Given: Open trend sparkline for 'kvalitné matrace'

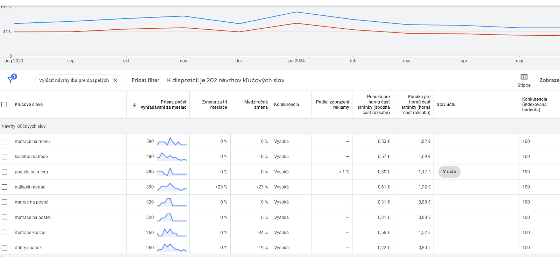Looking at the screenshot, I should pyautogui.click(x=171, y=157).
